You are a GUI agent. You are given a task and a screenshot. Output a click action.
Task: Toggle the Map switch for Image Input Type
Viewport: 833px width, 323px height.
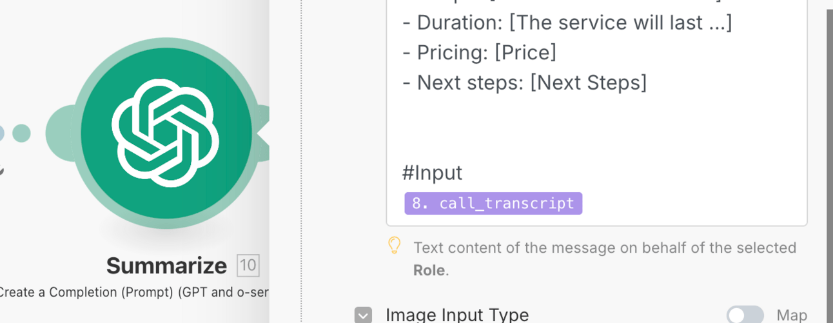click(x=745, y=315)
